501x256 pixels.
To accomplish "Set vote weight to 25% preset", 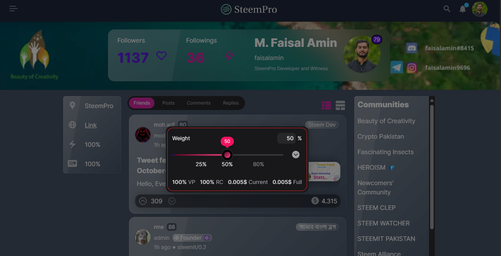I will pyautogui.click(x=201, y=164).
